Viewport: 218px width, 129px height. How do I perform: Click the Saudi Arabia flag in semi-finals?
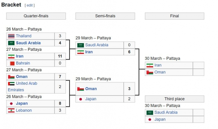[x=81, y=45]
